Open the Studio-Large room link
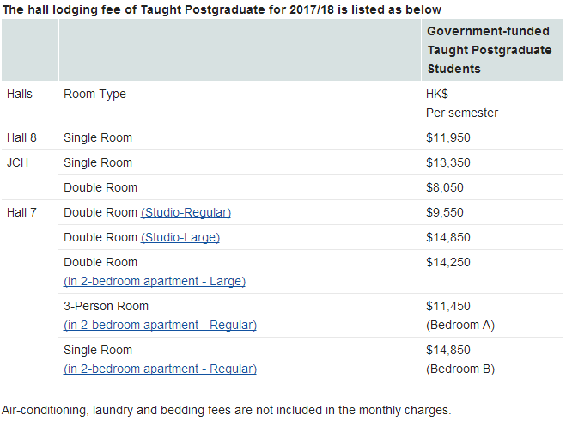Screen dimensions: 566x421 tap(180, 237)
